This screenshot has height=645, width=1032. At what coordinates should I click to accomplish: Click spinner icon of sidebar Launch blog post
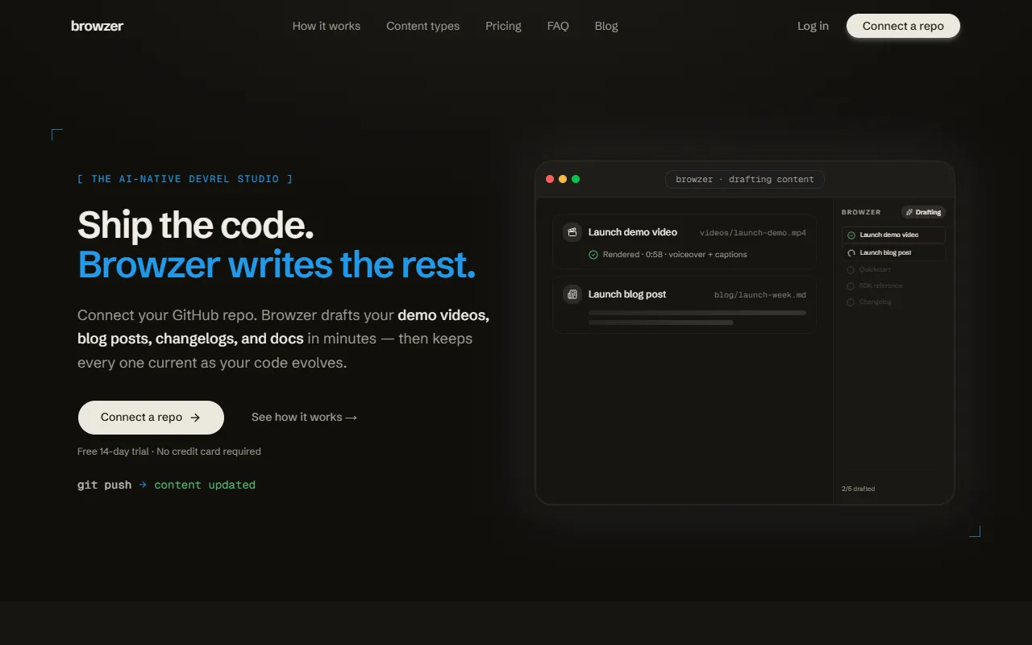point(851,253)
